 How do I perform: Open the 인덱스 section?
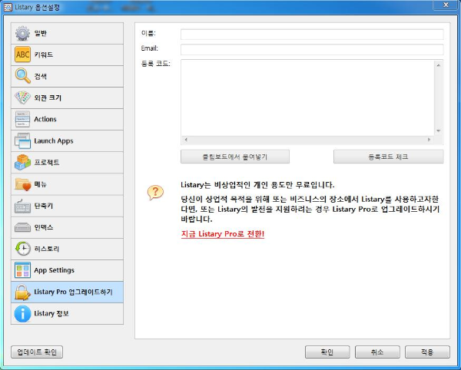click(x=67, y=227)
